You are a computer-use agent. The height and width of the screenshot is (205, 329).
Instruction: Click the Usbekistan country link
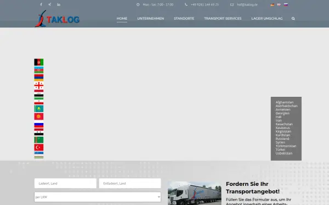pyautogui.click(x=284, y=153)
